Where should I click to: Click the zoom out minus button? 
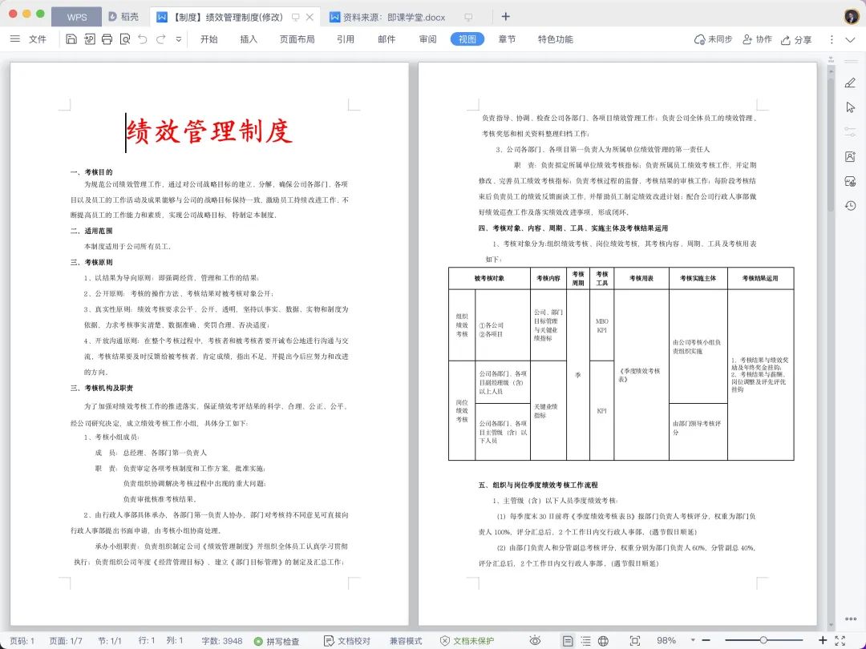706,640
